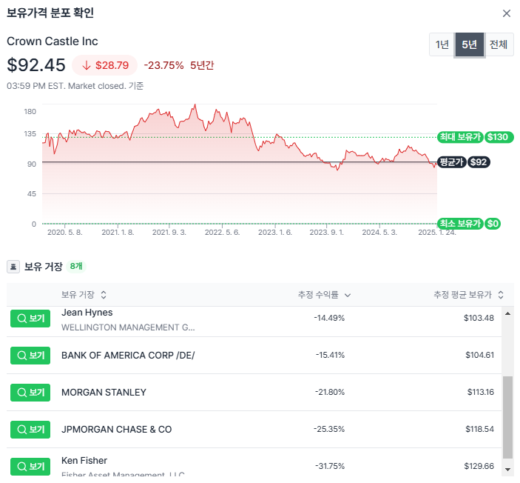Image resolution: width=520 pixels, height=483 pixels.
Task: Click Ken Fisher name
Action: [x=84, y=461]
